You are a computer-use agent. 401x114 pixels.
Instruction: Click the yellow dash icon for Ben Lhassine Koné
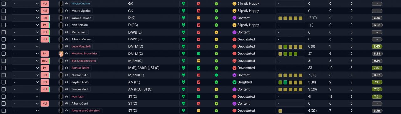click(x=199, y=61)
